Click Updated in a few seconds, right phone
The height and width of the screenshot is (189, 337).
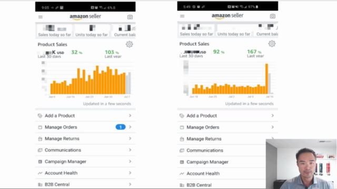coord(249,104)
